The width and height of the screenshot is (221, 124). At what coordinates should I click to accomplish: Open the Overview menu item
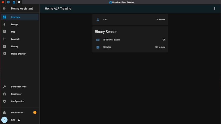[20, 17]
